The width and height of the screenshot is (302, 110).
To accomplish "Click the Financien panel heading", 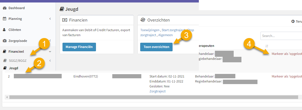I will (x=78, y=20).
